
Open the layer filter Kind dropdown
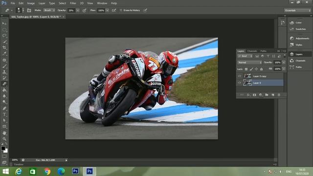tap(245, 56)
